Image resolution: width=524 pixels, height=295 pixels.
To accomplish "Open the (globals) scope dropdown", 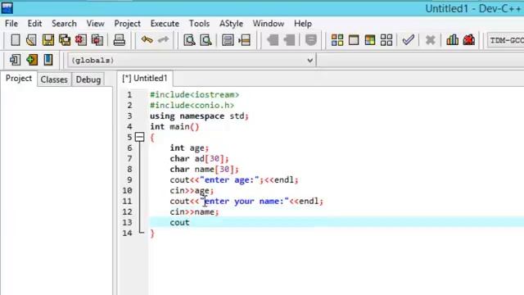I will 192,60.
